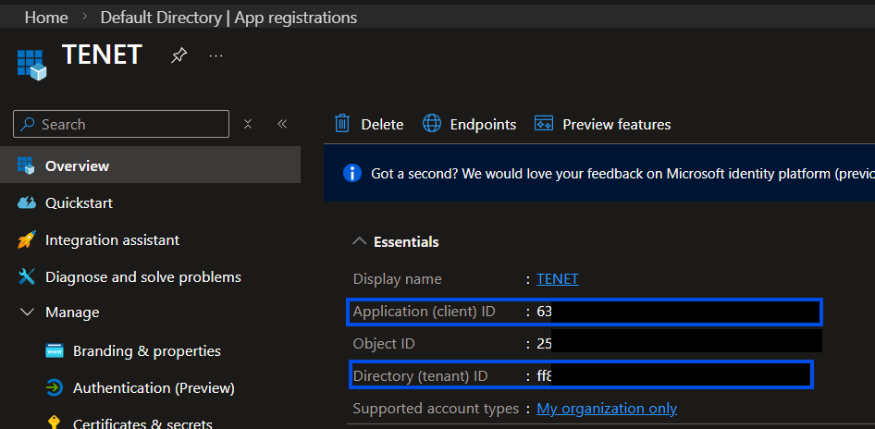Click the Display name label
The image size is (875, 429).
[398, 279]
